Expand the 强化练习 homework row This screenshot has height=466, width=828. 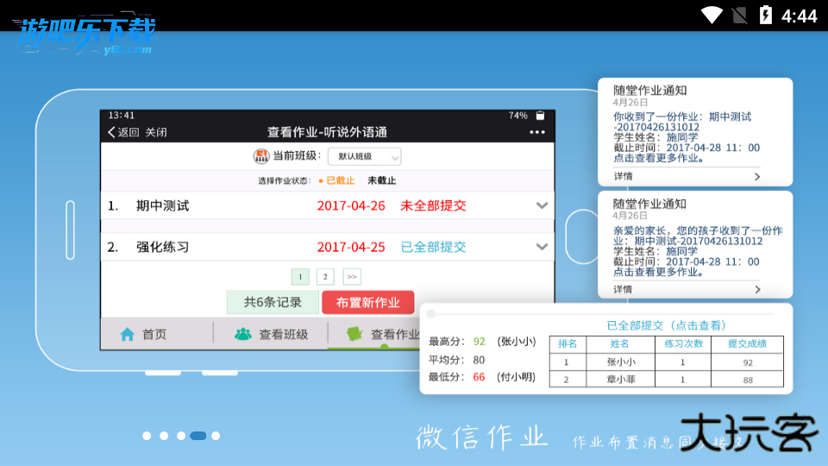click(542, 247)
